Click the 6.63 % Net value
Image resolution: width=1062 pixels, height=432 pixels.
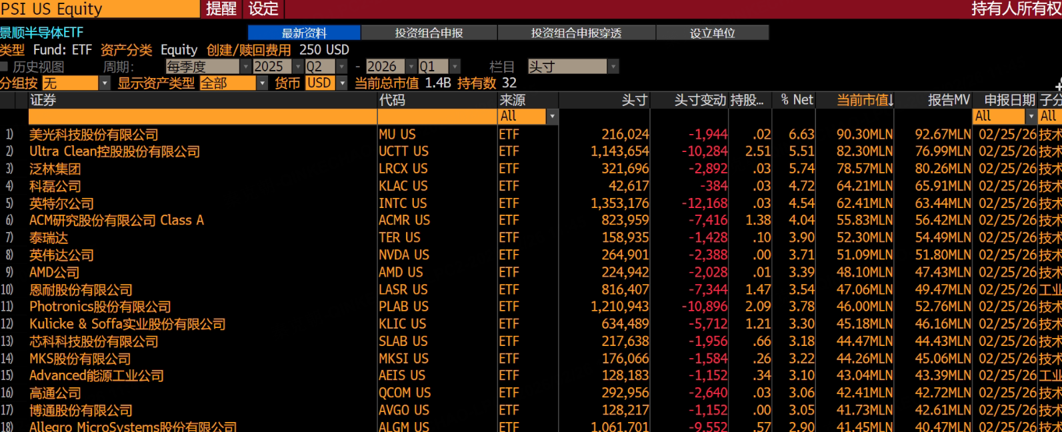point(802,135)
